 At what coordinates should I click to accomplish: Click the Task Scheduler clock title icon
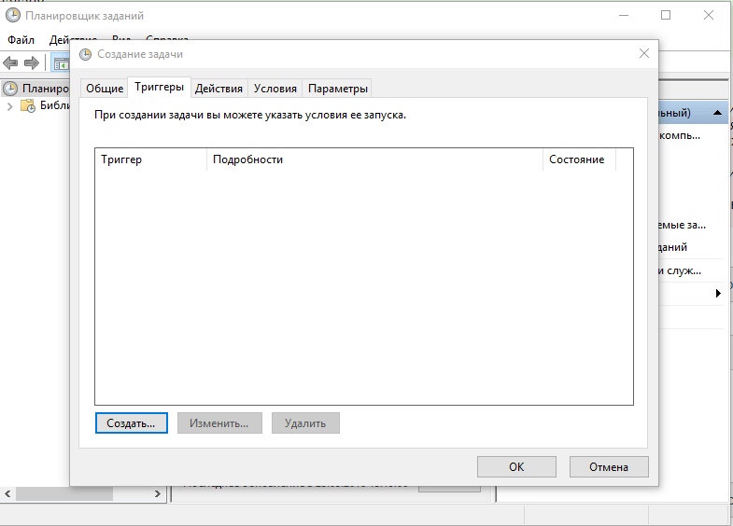point(13,16)
